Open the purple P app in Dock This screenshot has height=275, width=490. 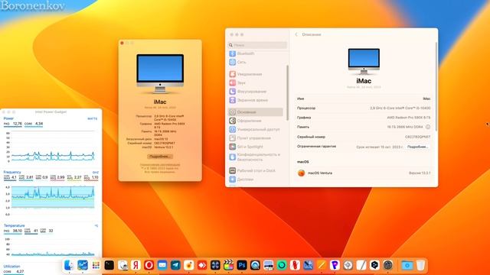[335, 265]
